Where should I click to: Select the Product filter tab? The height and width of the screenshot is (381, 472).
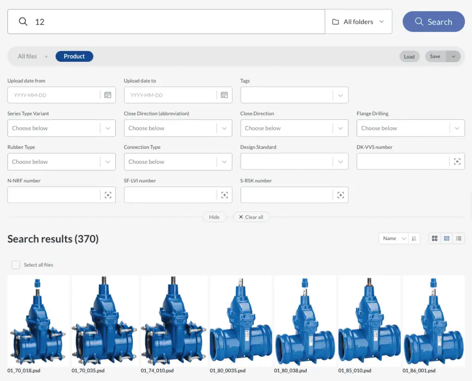pos(74,56)
